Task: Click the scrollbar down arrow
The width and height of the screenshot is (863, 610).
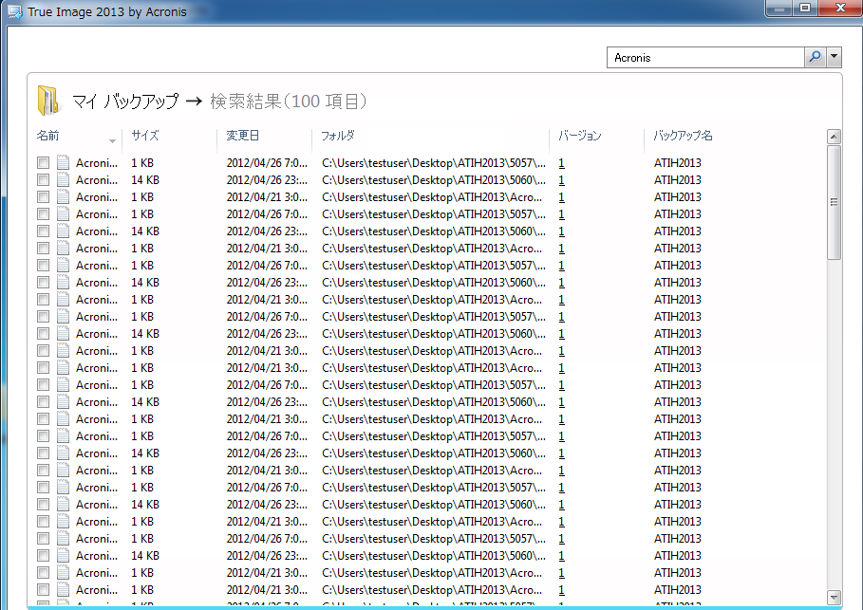Action: (x=834, y=597)
